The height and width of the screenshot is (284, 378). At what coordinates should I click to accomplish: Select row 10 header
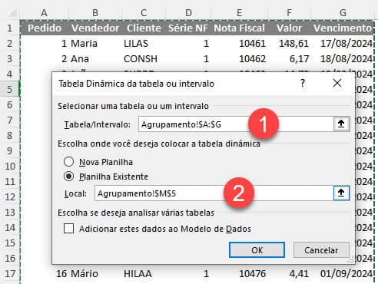pos(10,166)
